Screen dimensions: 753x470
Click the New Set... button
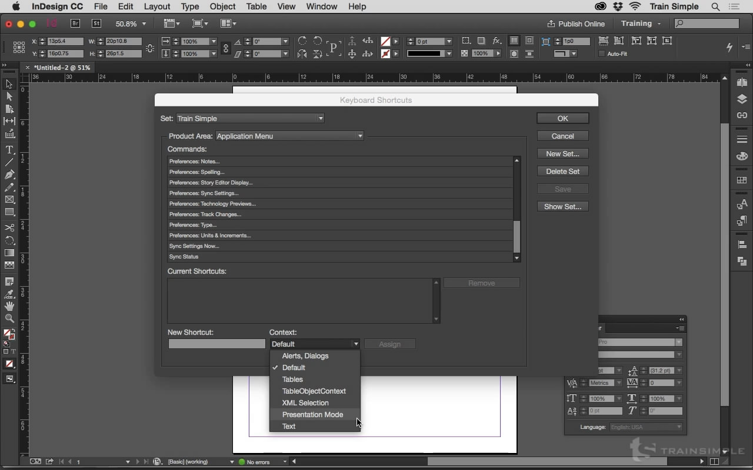coord(563,153)
